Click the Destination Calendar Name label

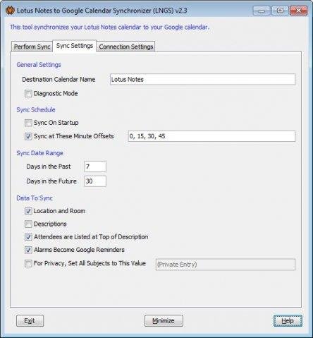click(x=59, y=80)
